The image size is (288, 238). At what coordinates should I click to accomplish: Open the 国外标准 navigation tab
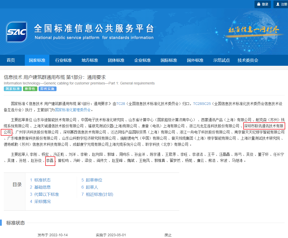click(x=195, y=60)
